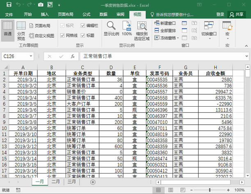Open the Name Box dropdown arrow
The image size is (251, 194).
click(31, 56)
